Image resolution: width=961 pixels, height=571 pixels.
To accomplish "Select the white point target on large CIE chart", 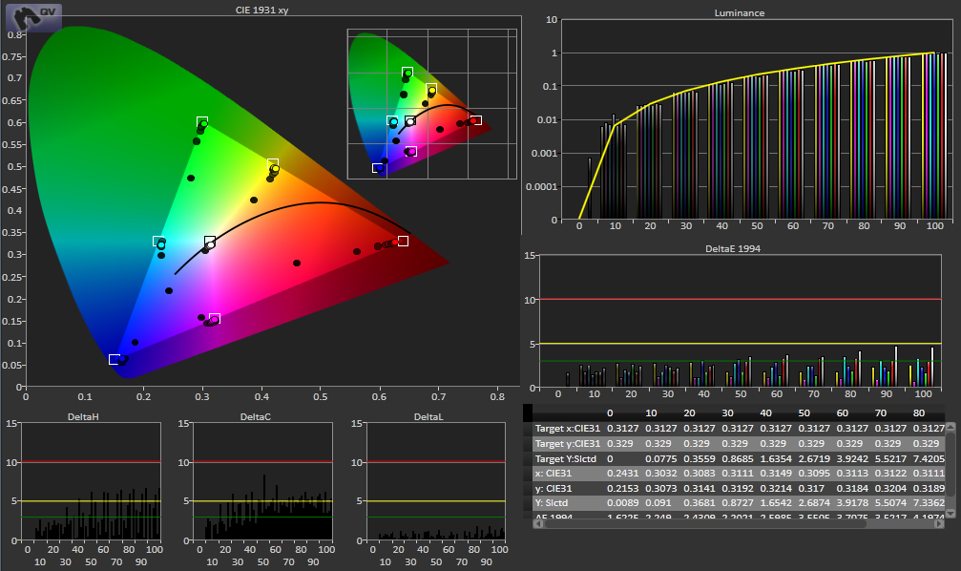I will [210, 242].
